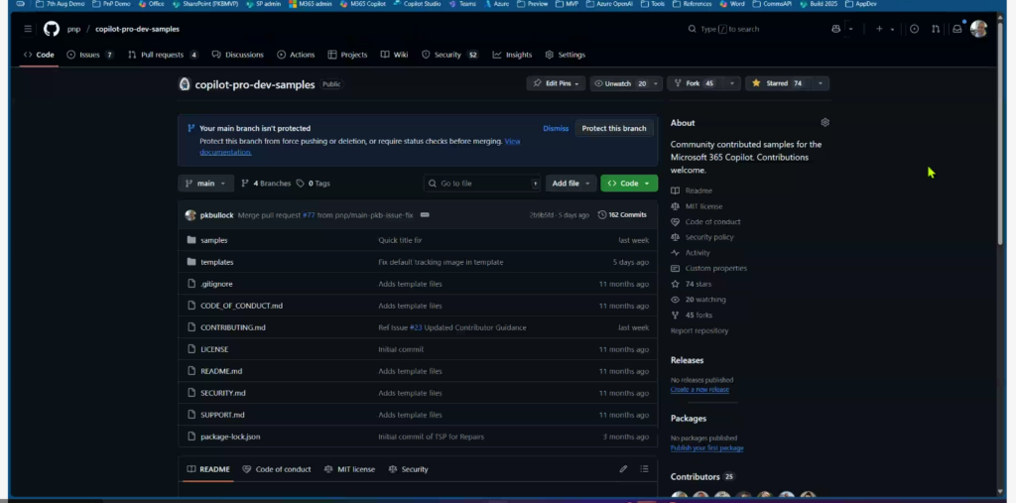Click Protect this branch button
Viewport: 1016px width, 503px height.
coord(613,128)
